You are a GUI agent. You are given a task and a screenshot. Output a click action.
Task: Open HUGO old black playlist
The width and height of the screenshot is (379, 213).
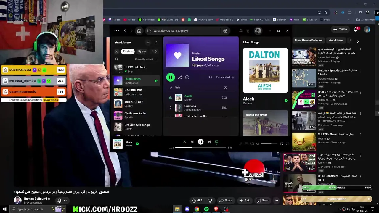[136, 69]
